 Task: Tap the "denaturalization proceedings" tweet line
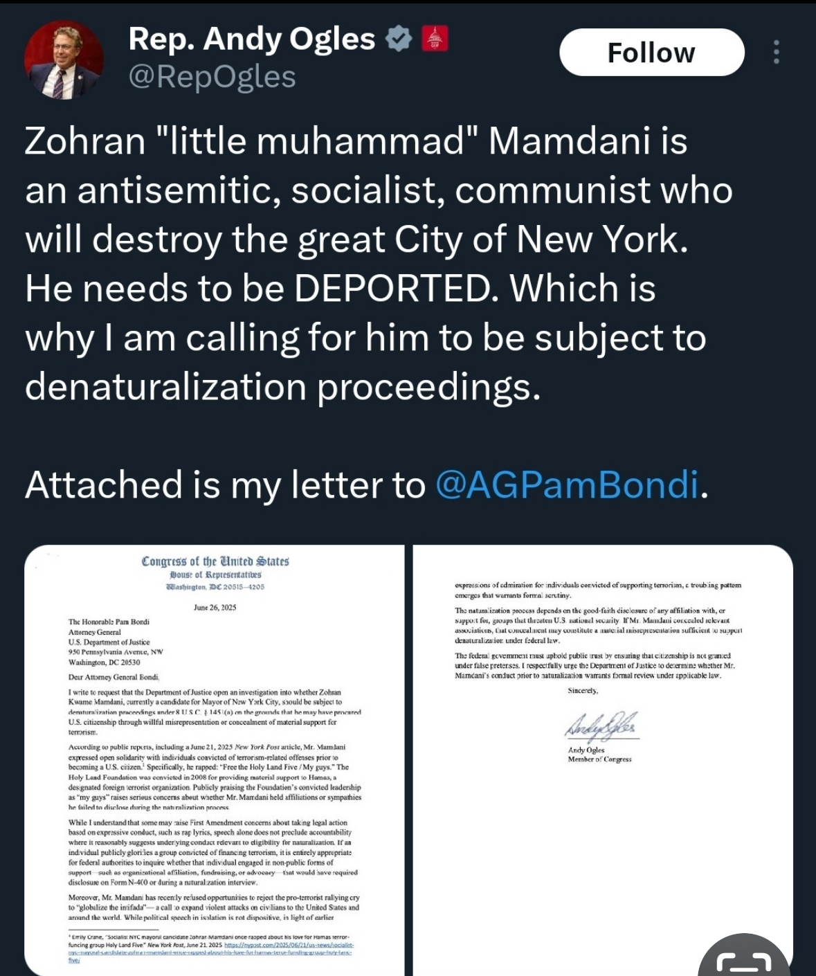tap(282, 386)
